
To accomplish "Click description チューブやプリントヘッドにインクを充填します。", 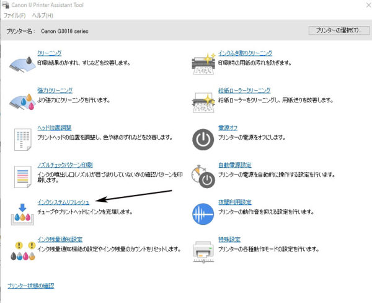I will point(85,212).
